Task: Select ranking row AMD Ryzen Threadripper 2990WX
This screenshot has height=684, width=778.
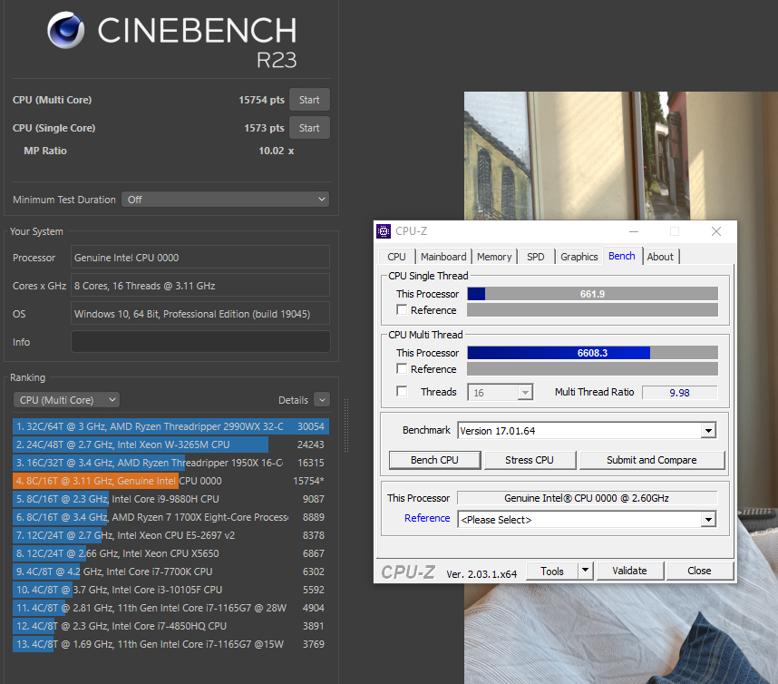Action: [170, 426]
